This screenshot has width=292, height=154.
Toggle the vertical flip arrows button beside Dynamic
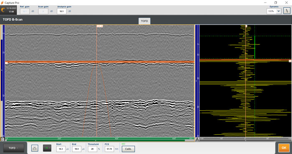click(287, 11)
